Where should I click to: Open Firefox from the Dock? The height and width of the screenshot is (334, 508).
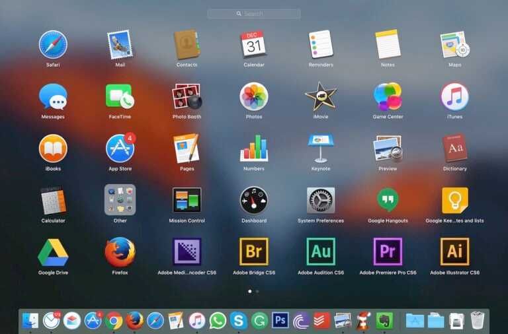[134, 321]
